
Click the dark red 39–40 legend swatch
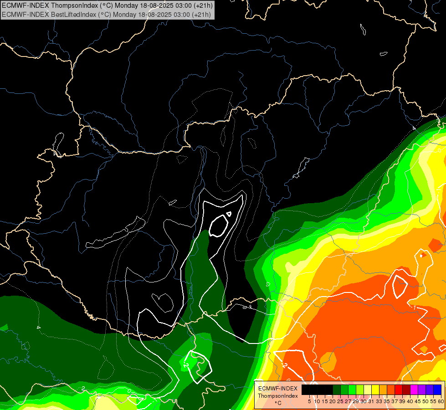406,389
